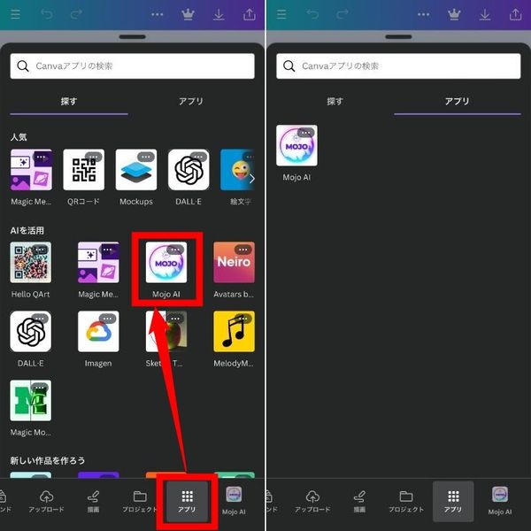Tap プロジェクト in left bottom bar
Image resolution: width=531 pixels, height=531 pixels.
(140, 501)
